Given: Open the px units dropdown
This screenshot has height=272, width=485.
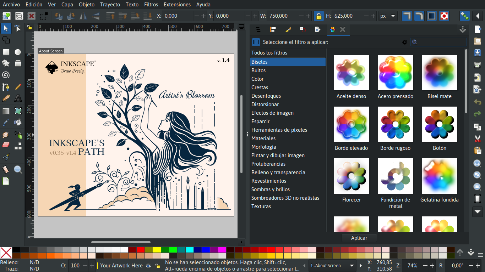Looking at the screenshot, I should pyautogui.click(x=388, y=16).
